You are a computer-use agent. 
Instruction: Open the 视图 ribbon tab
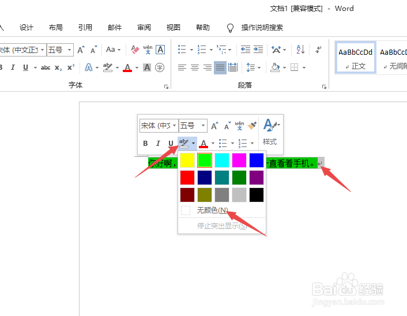point(174,28)
